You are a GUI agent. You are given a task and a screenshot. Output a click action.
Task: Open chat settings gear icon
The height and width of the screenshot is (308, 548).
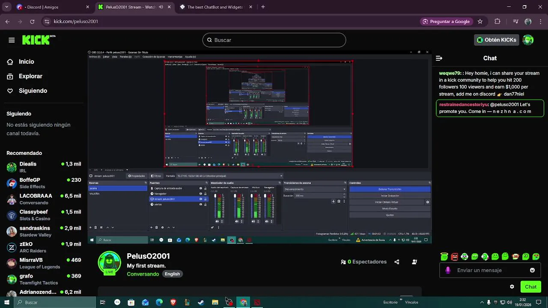512,287
